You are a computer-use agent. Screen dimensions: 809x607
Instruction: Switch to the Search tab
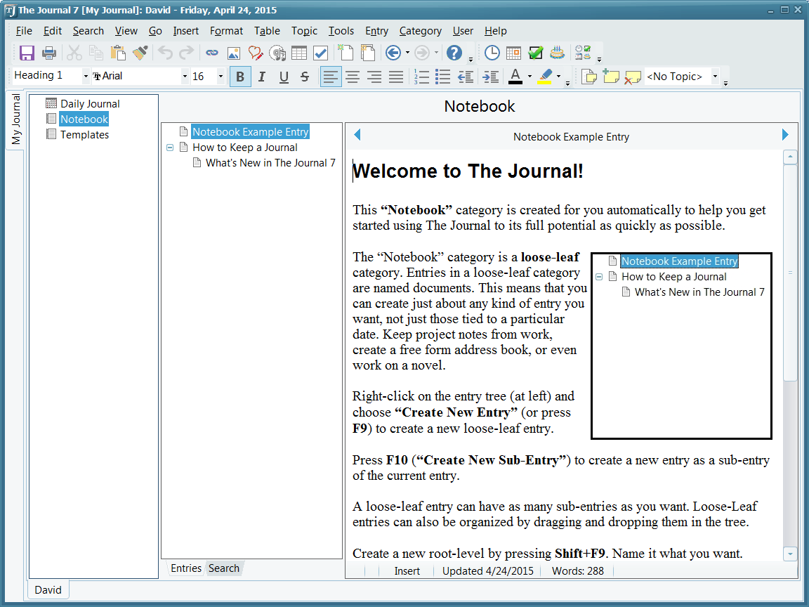pyautogui.click(x=224, y=568)
